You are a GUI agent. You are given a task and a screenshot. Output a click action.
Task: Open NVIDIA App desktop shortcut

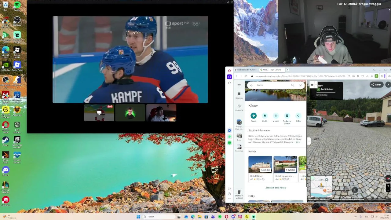(x=5, y=66)
